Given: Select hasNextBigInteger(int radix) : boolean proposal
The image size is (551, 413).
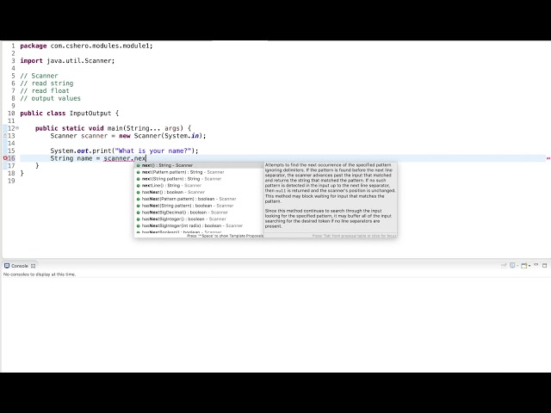Looking at the screenshot, I should click(x=199, y=225).
